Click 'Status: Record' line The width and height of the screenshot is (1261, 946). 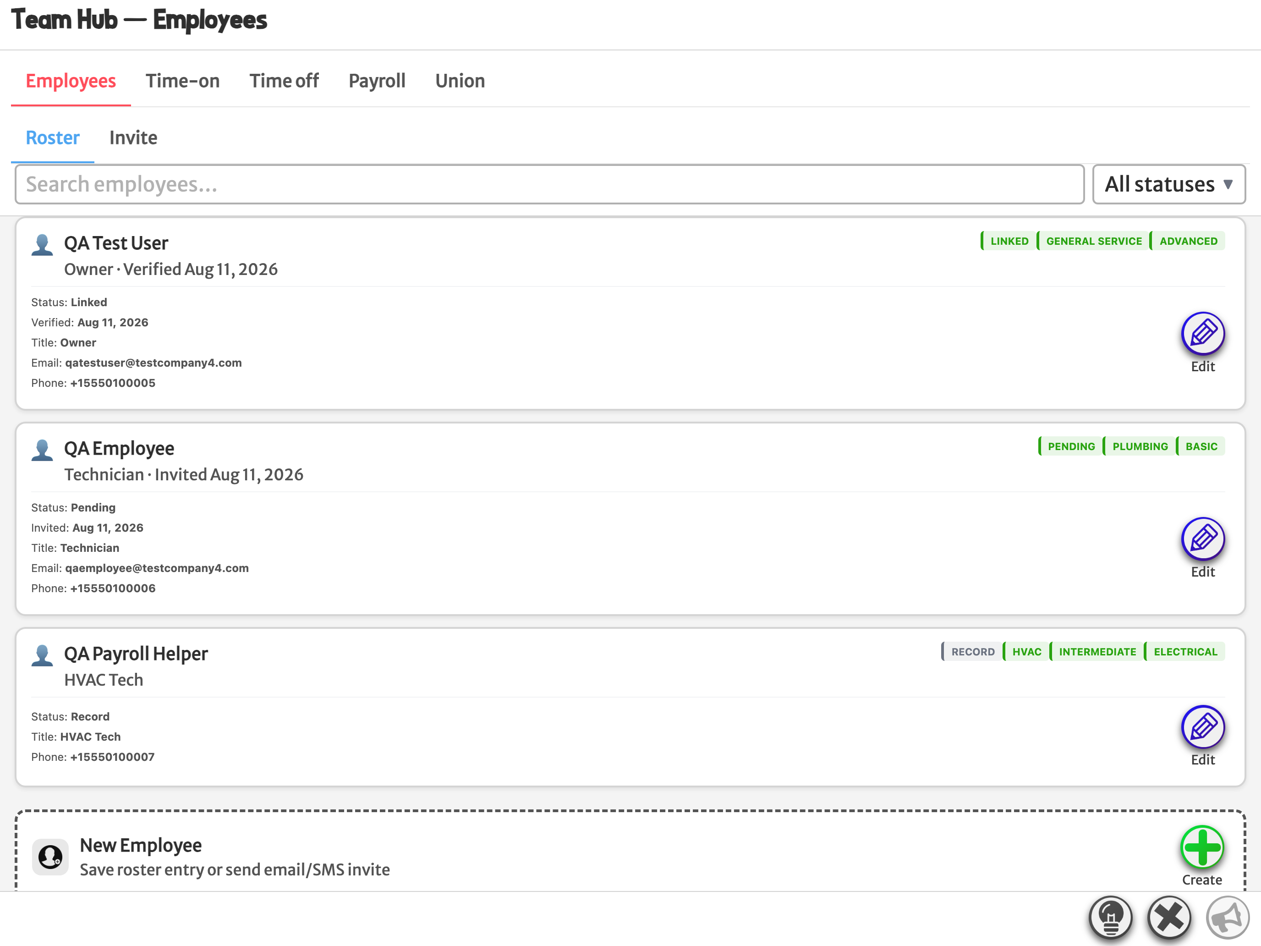(70, 717)
